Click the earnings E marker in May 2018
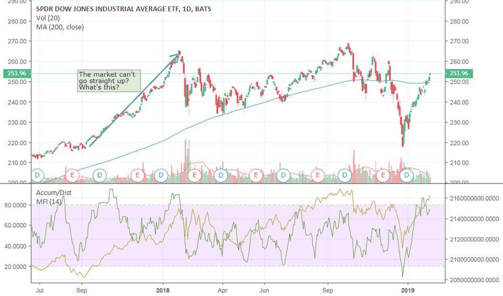This screenshot has height=296, width=503. coord(256,175)
